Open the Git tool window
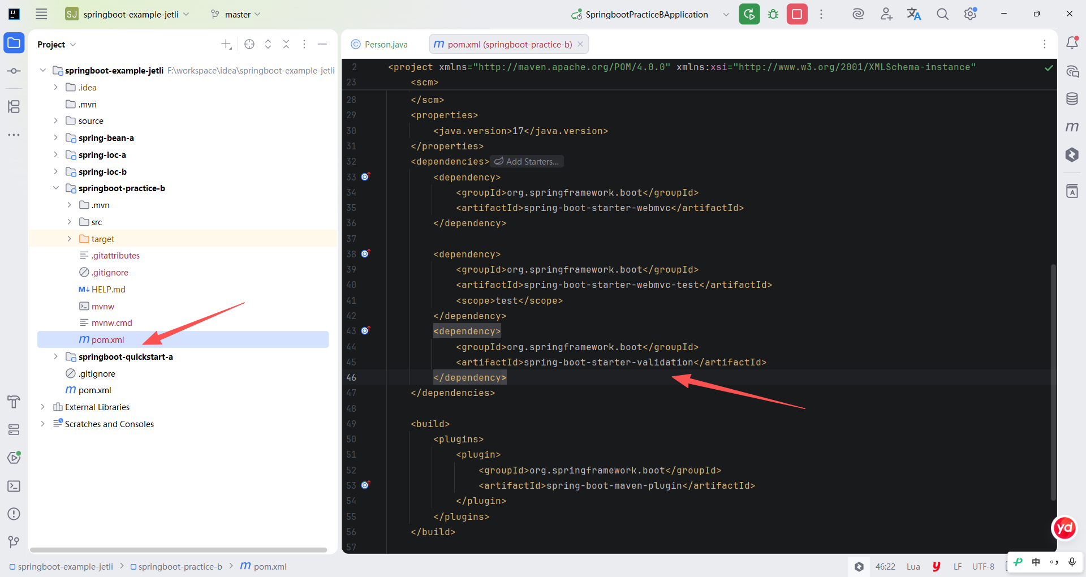Viewport: 1086px width, 577px height. click(14, 542)
